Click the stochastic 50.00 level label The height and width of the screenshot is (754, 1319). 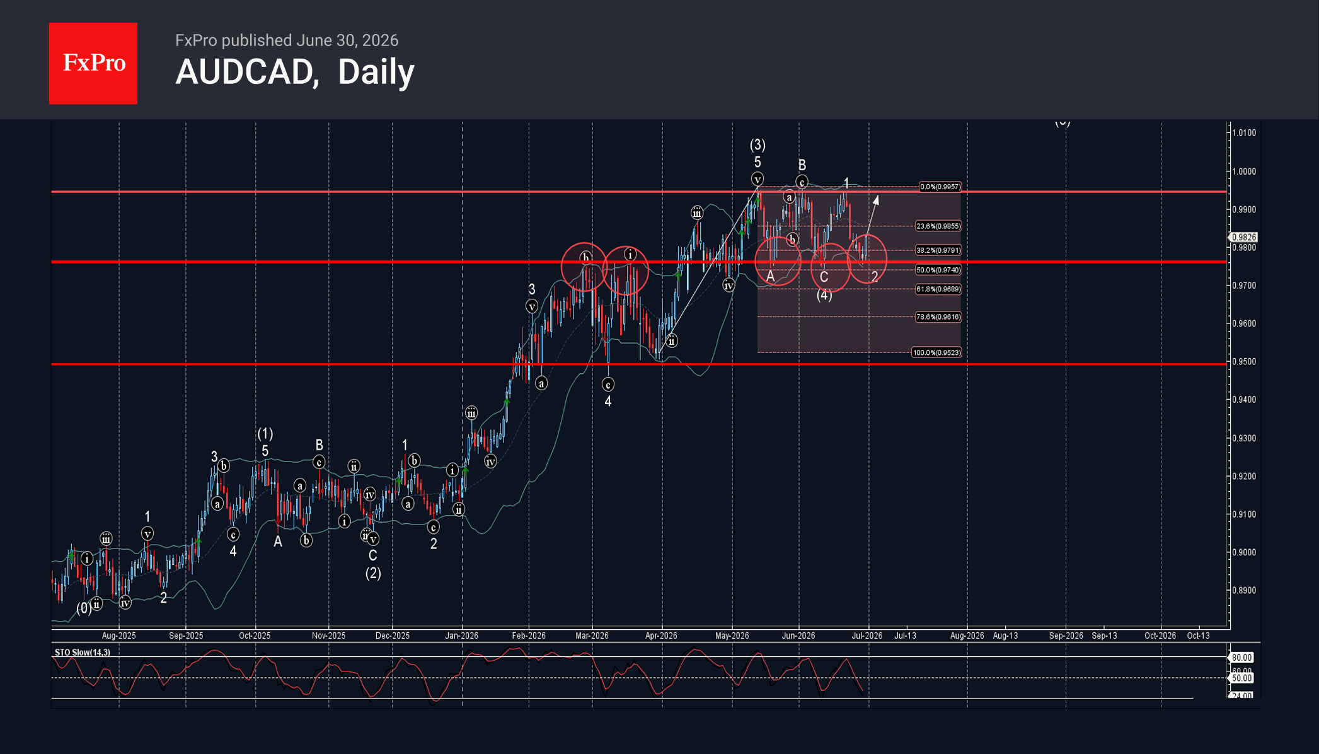click(1242, 678)
